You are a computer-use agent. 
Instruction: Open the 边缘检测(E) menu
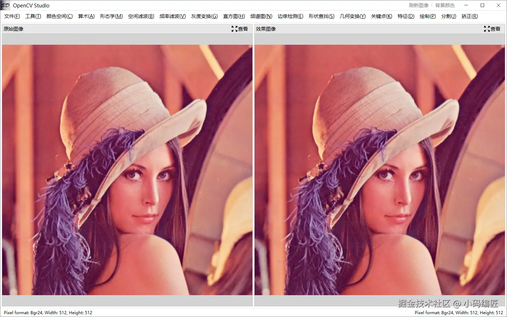[x=290, y=16]
